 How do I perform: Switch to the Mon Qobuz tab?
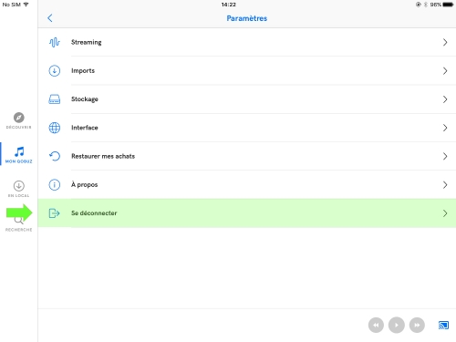click(19, 155)
